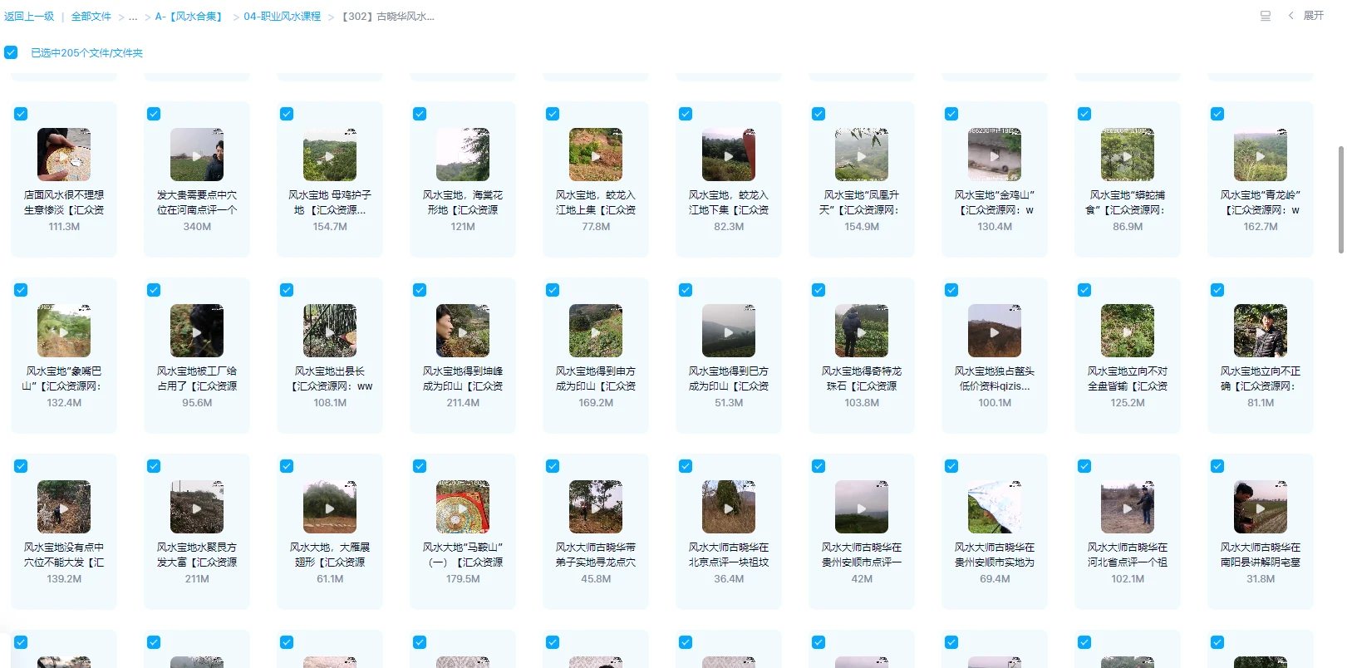Deselect the 340M 发大贵需要点中穴 file checkbox
The image size is (1347, 668).
[154, 114]
